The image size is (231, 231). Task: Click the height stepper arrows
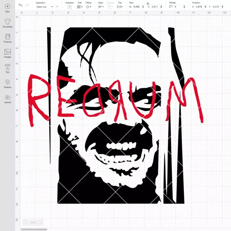click(161, 7)
